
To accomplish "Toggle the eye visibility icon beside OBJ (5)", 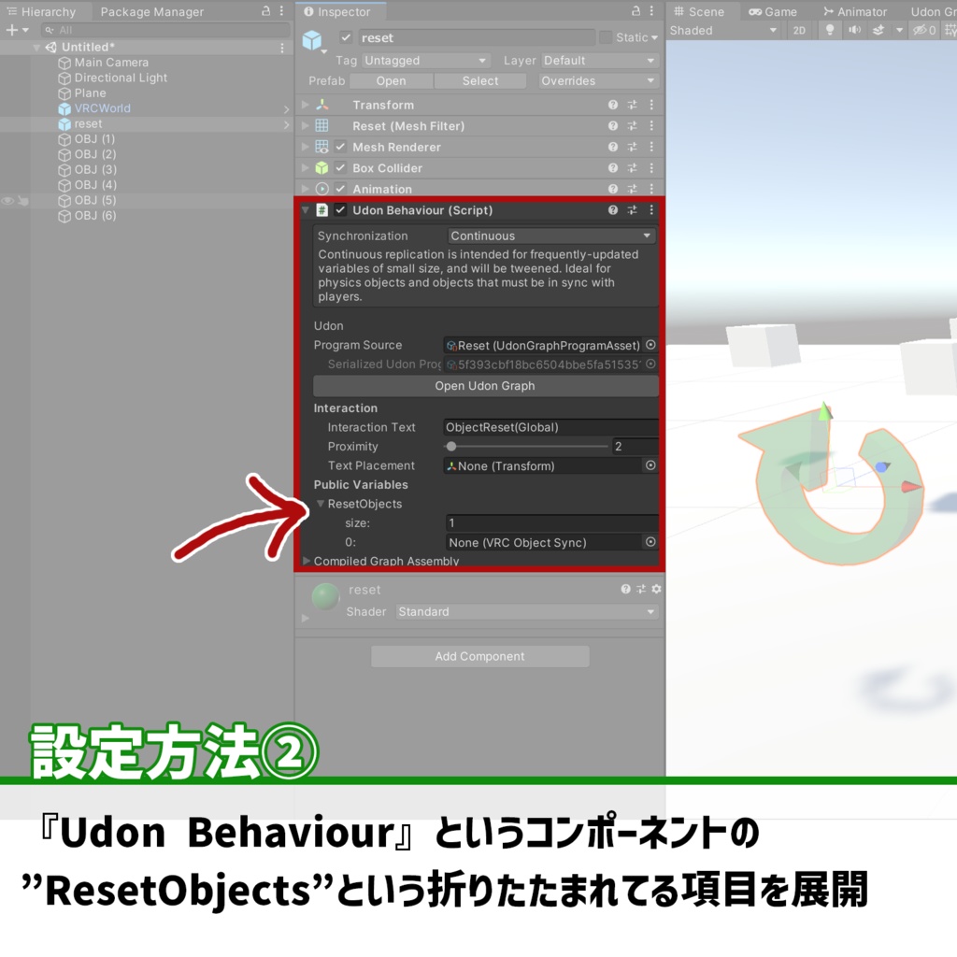I will pyautogui.click(x=7, y=200).
